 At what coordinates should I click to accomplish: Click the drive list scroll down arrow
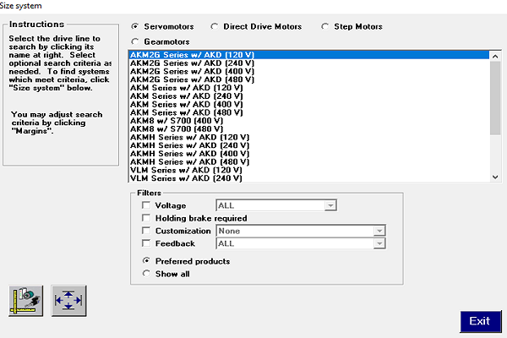pos(495,177)
